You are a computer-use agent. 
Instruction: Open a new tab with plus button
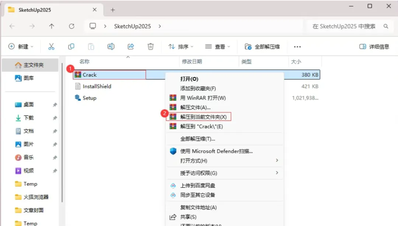coord(113,10)
